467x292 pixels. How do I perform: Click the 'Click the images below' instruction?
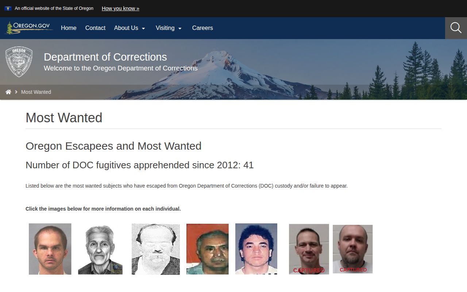103,209
